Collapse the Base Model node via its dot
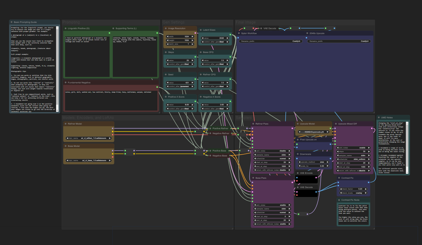This screenshot has width=422, height=245. 66,146
